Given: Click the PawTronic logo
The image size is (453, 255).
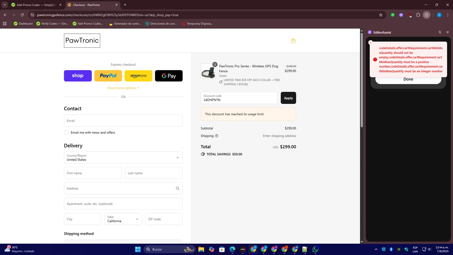Looking at the screenshot, I should pyautogui.click(x=82, y=40).
